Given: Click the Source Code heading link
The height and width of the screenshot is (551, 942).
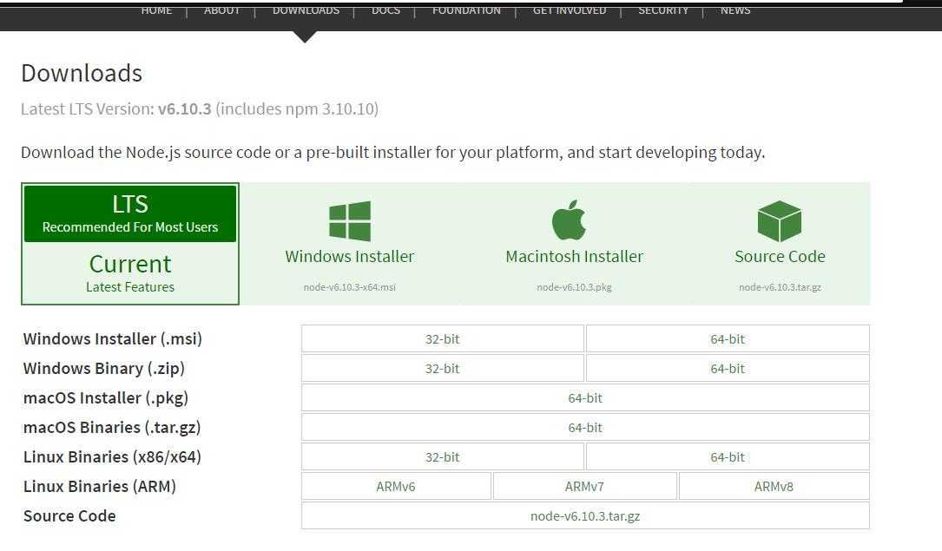Looking at the screenshot, I should point(780,256).
